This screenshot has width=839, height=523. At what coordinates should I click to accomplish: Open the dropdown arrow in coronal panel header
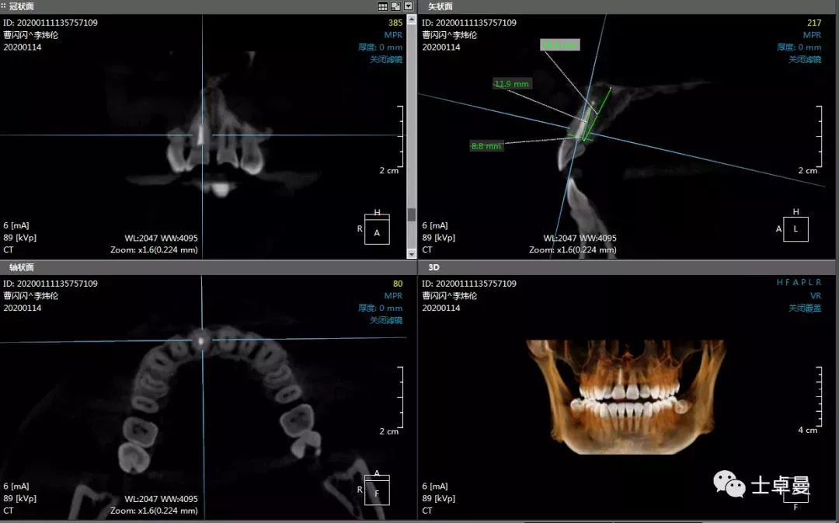(x=409, y=6)
